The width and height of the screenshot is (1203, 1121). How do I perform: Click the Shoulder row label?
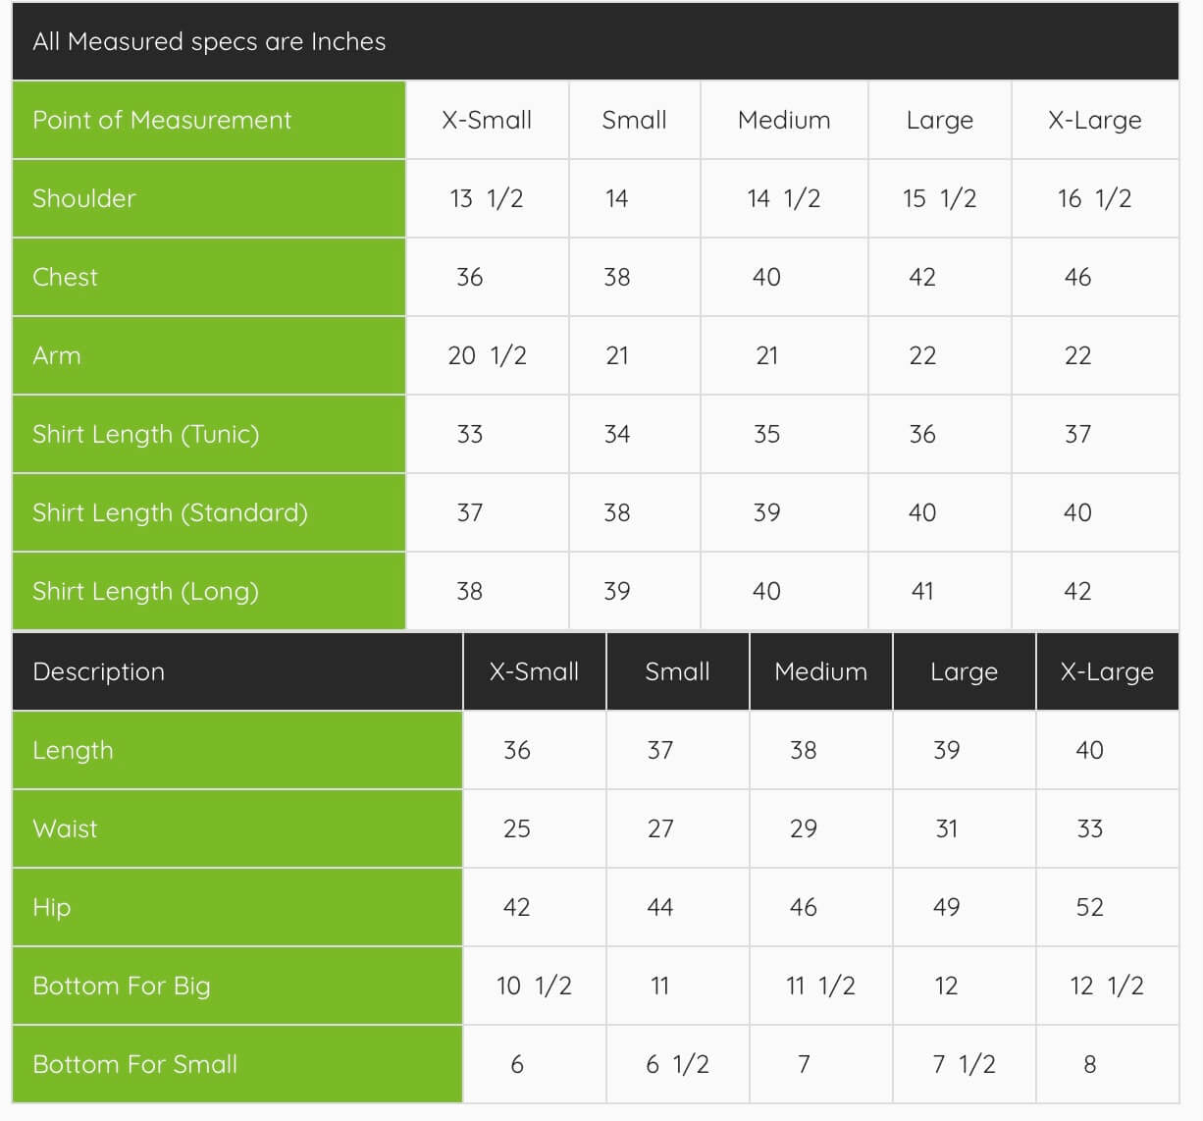84,198
